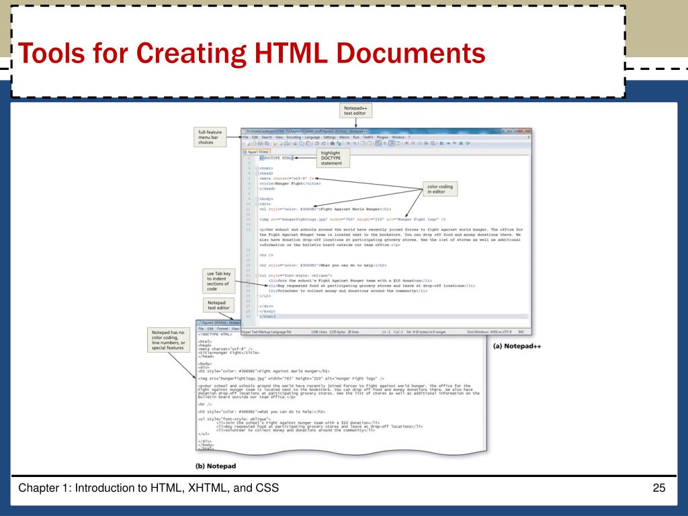Click the Close All toolbar icon
688x516 pixels.
tap(280, 143)
